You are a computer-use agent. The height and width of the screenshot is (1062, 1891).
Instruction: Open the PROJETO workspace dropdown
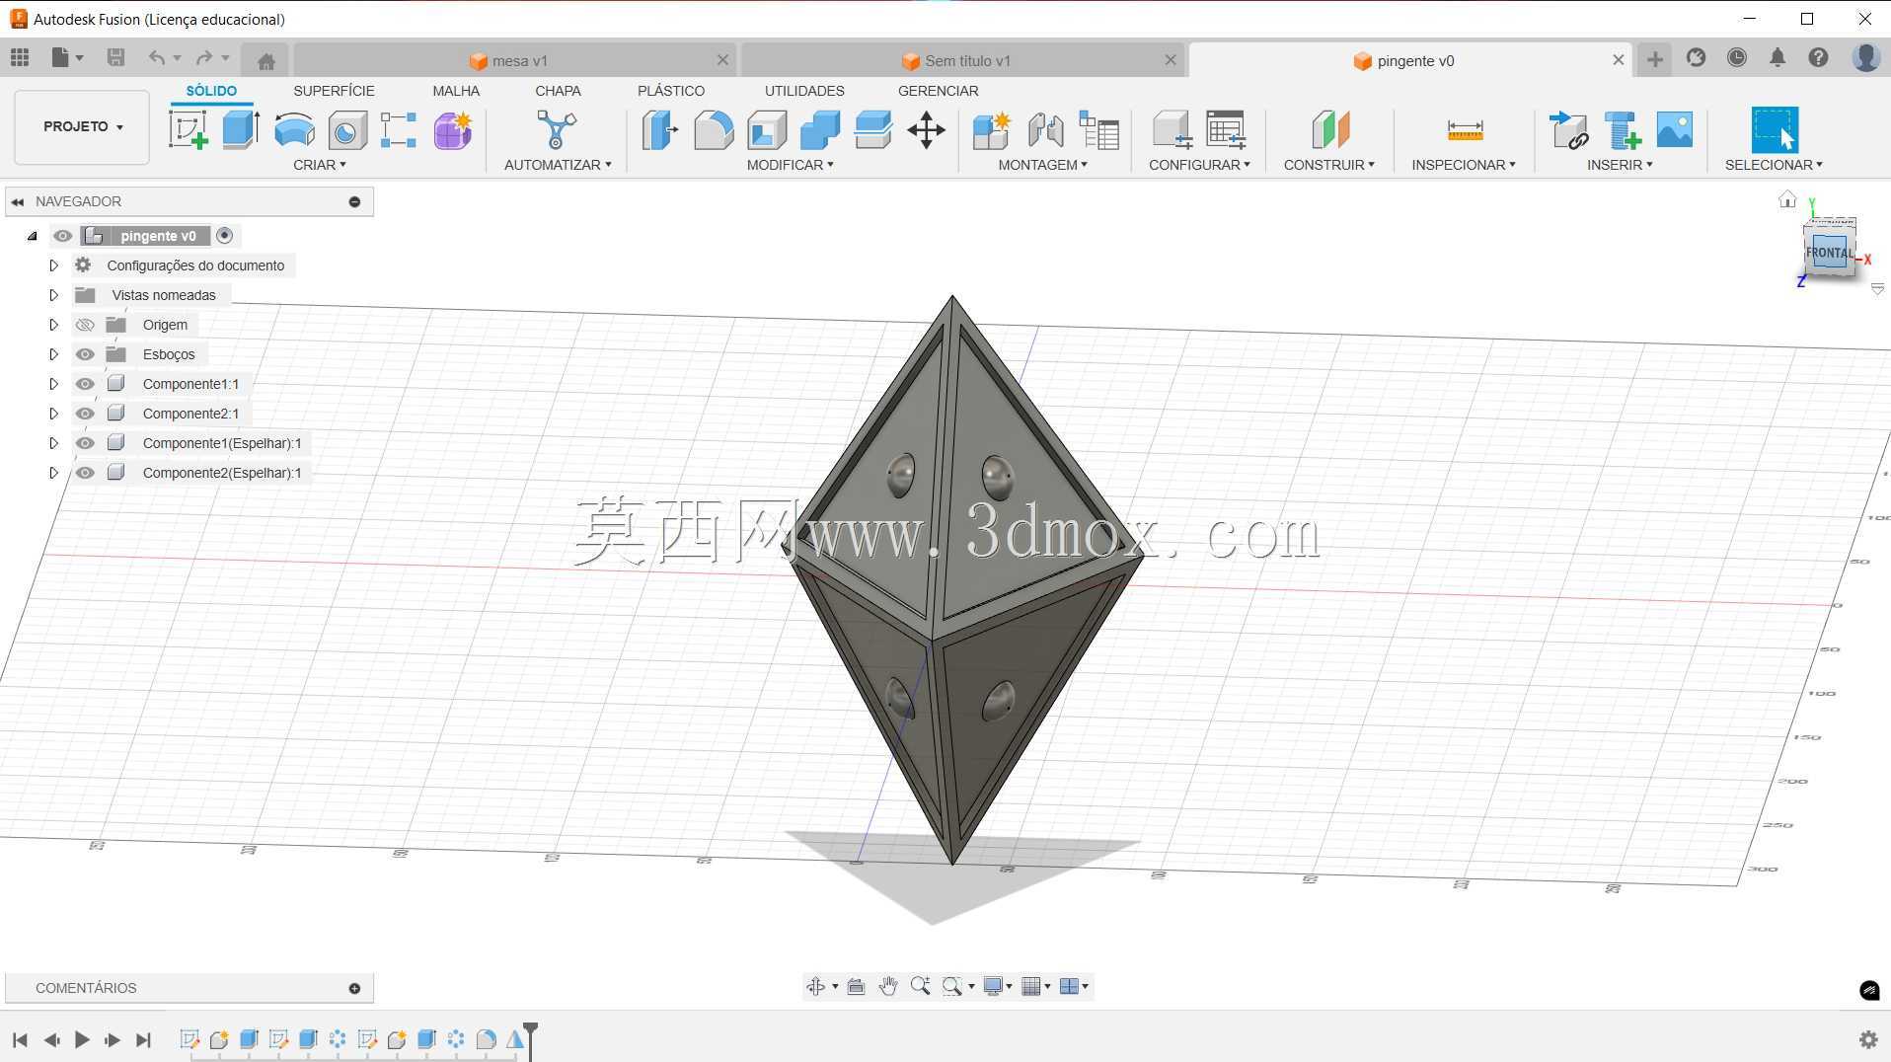click(x=82, y=126)
